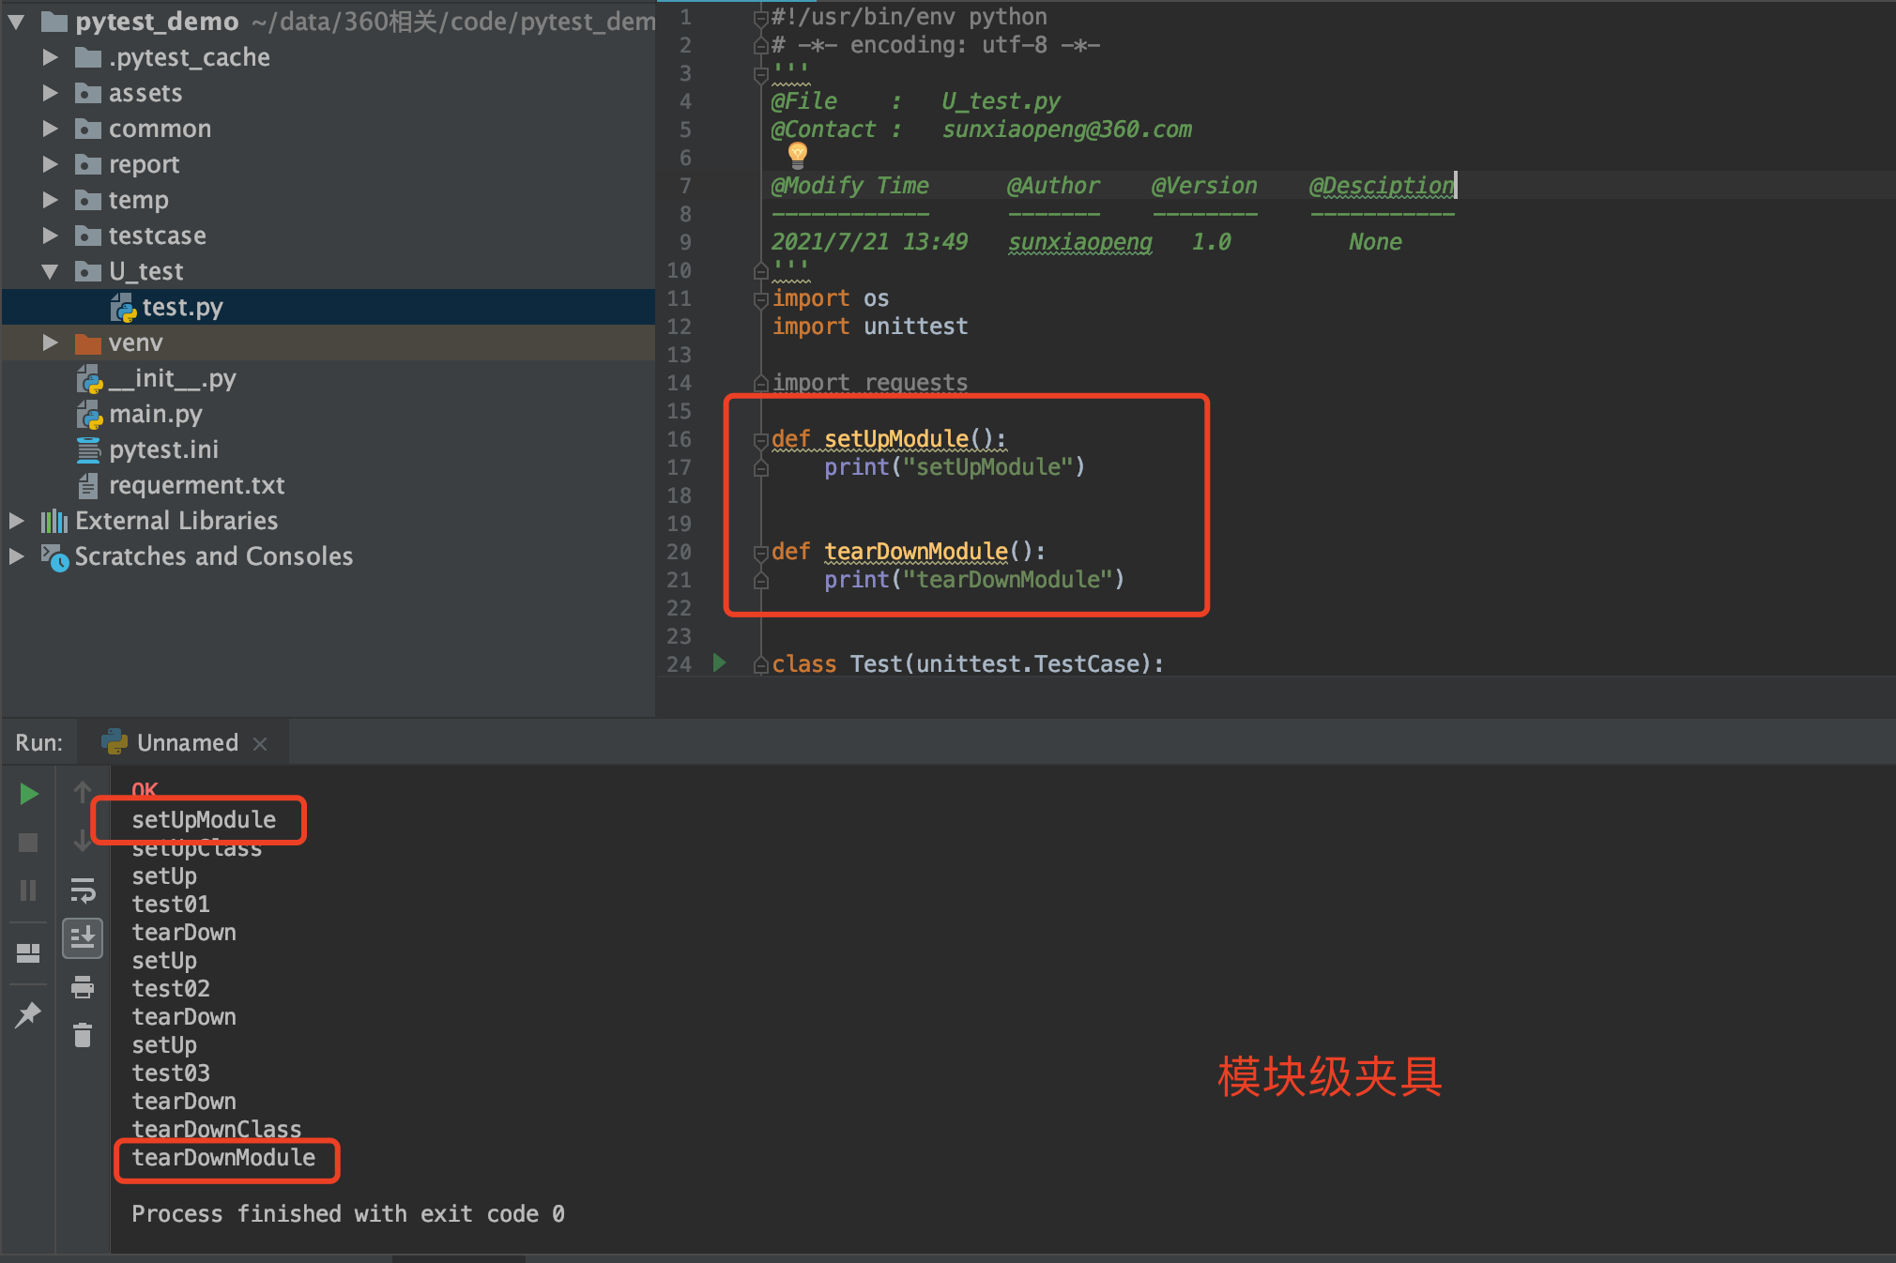Pin the Run tab with pin icon
This screenshot has height=1263, width=1896.
28,1013
